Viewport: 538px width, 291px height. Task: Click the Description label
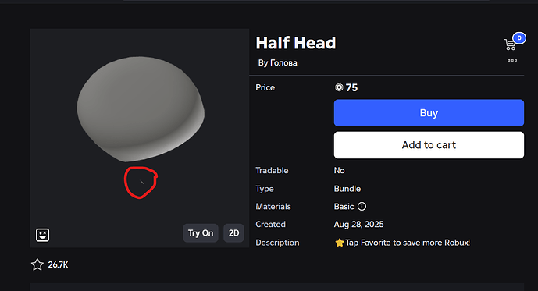coord(277,243)
